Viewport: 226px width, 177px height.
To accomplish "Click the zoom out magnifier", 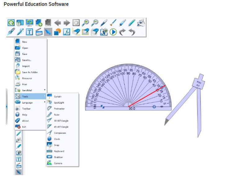I will [x=95, y=23].
